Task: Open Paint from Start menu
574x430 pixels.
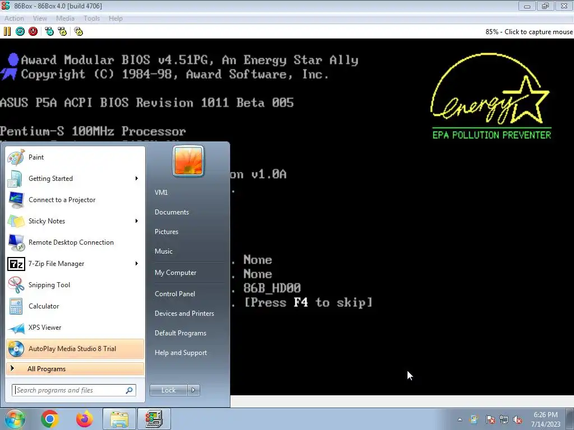Action: click(x=75, y=157)
